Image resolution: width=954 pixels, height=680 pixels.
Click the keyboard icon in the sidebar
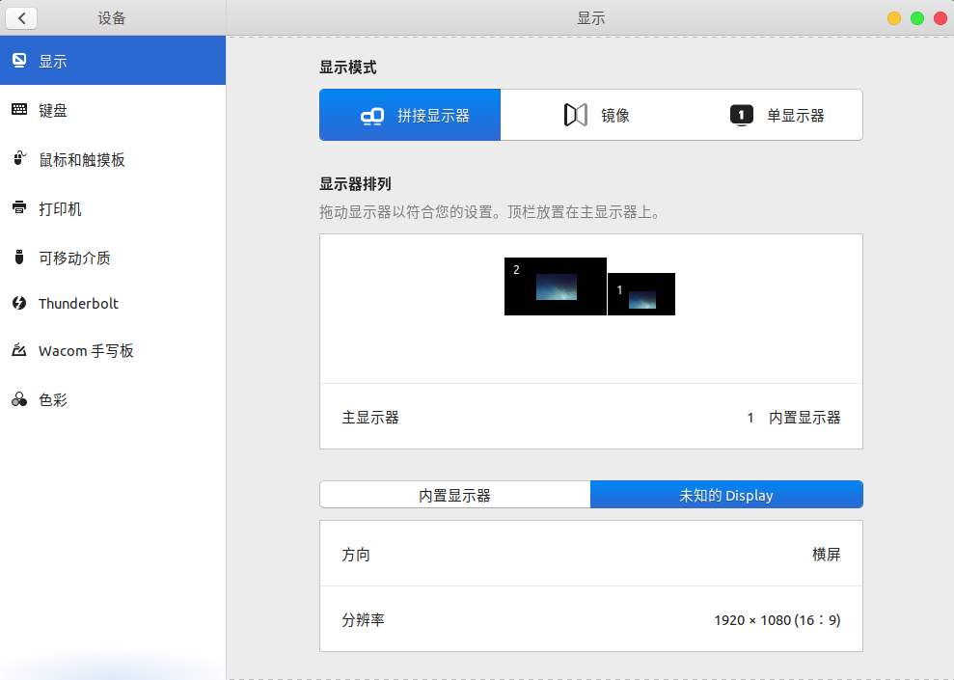(x=19, y=110)
